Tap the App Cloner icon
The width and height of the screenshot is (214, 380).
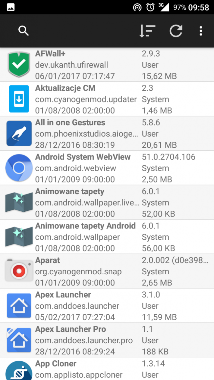tap(19, 371)
